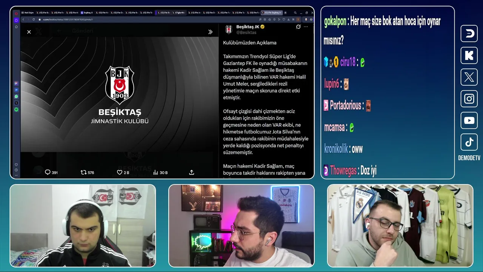The width and height of the screenshot is (483, 272).
Task: Open the downloads icon in browser toolbar
Action: [288, 19]
